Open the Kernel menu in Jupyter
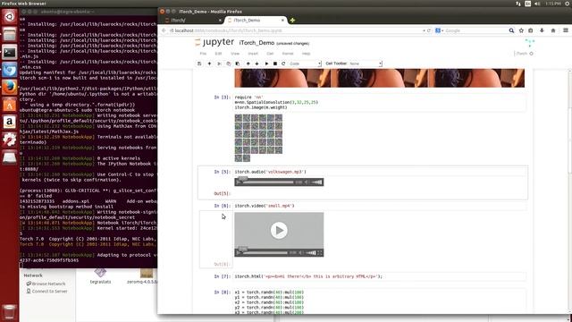Viewport: 572px width, 322px height. pyautogui.click(x=288, y=54)
